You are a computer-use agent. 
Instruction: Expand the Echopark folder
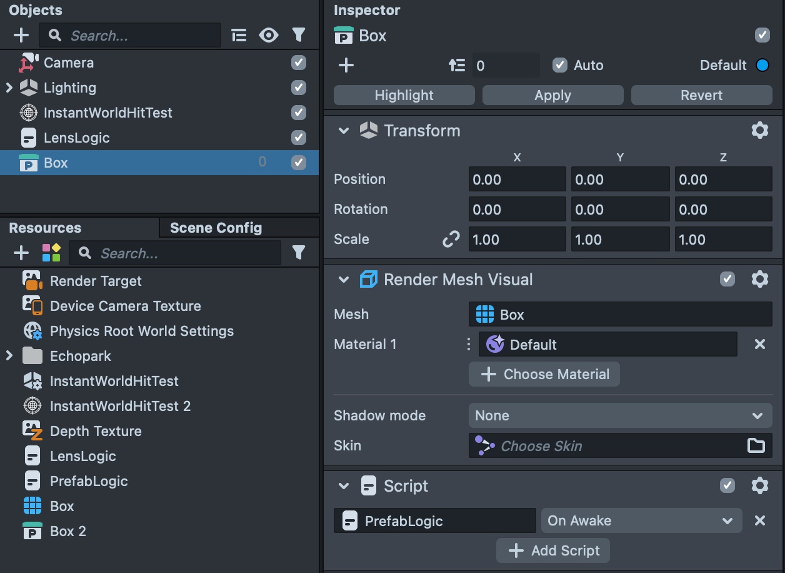tap(9, 356)
